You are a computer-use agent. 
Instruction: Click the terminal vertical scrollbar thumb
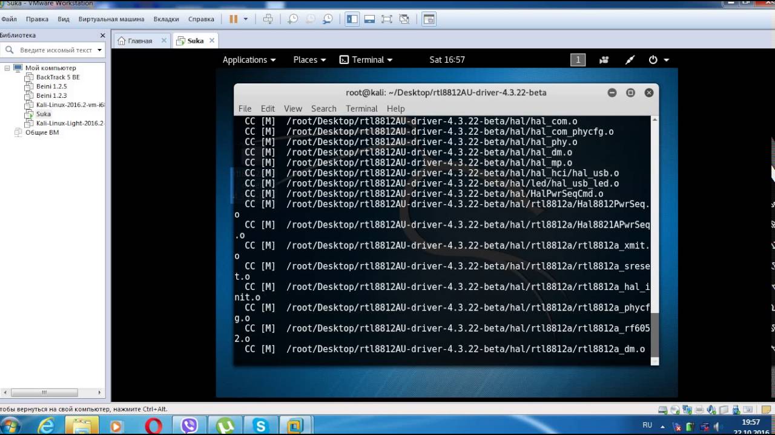pos(655,335)
